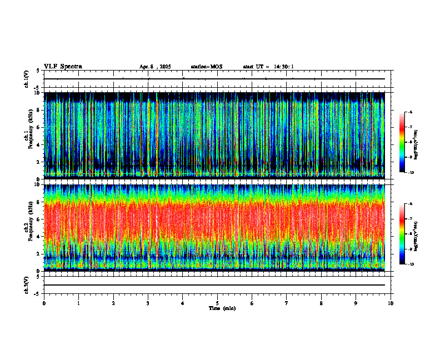Click the -9 value on ch.2 color bar

(410, 249)
